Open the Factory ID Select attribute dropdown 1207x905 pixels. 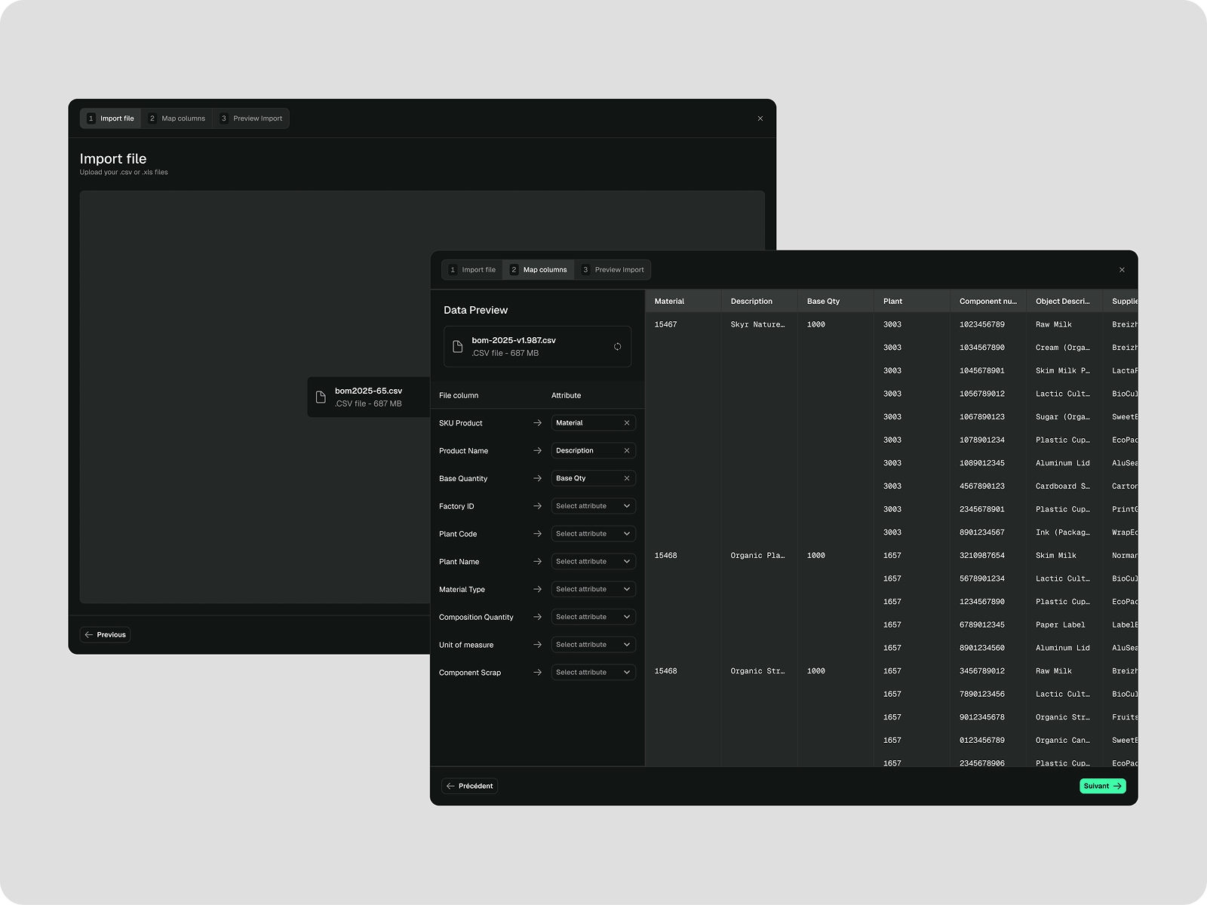click(x=593, y=505)
